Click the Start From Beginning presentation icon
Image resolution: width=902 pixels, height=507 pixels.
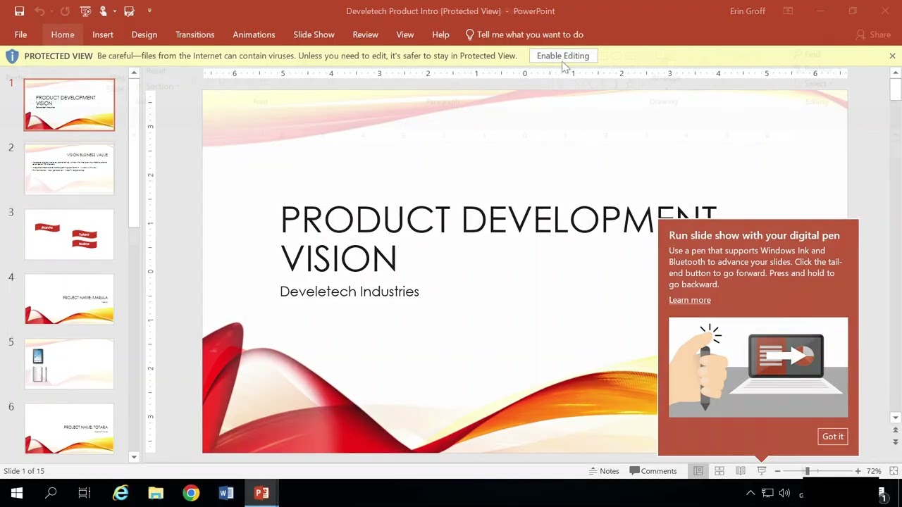click(x=85, y=11)
